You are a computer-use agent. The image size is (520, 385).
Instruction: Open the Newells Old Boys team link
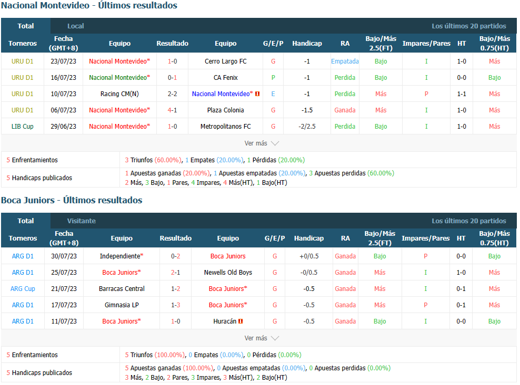[x=228, y=273]
